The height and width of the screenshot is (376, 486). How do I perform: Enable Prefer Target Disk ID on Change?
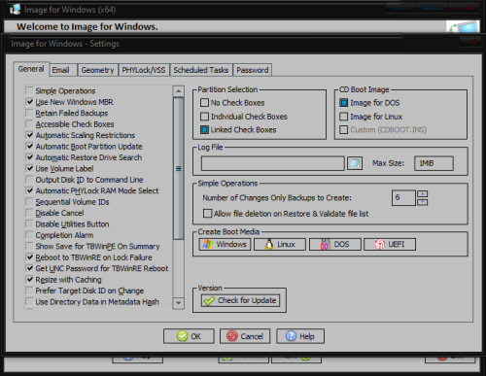pos(29,291)
